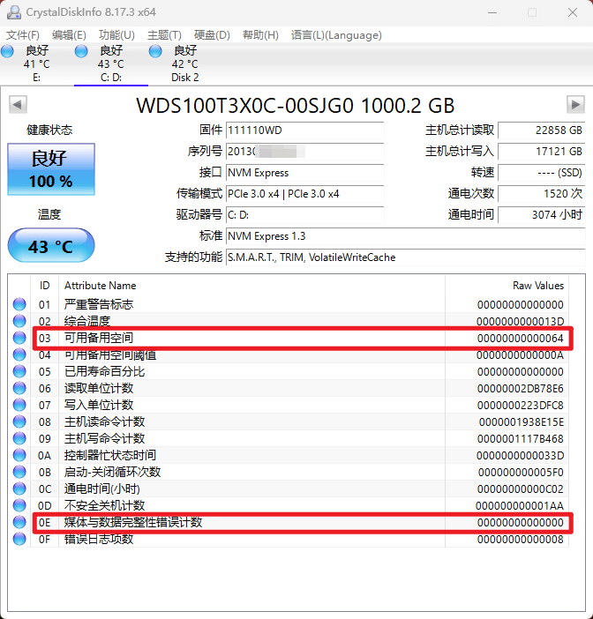
Task: Click the firmware field 111110WD
Action: [304, 131]
